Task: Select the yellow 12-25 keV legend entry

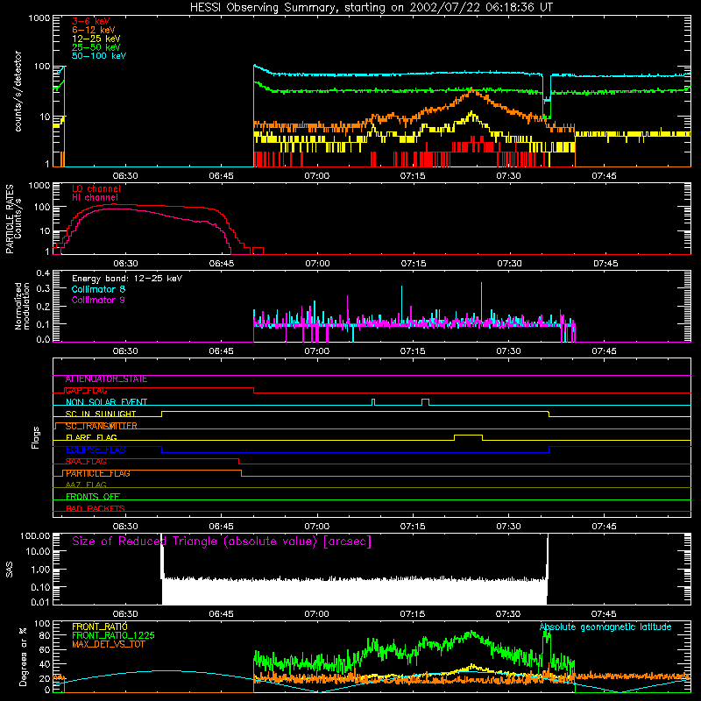Action: point(96,39)
